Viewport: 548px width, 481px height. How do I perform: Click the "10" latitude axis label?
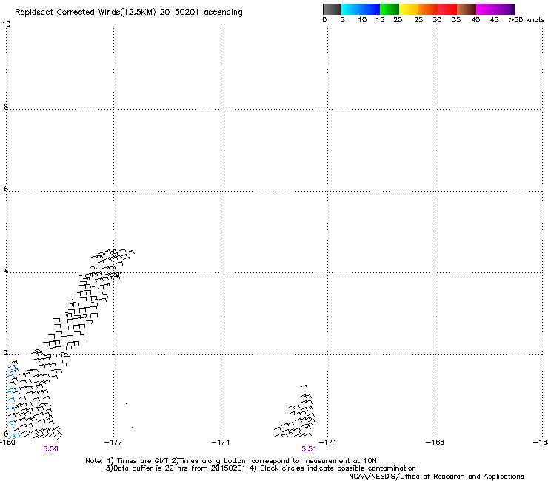6,24
